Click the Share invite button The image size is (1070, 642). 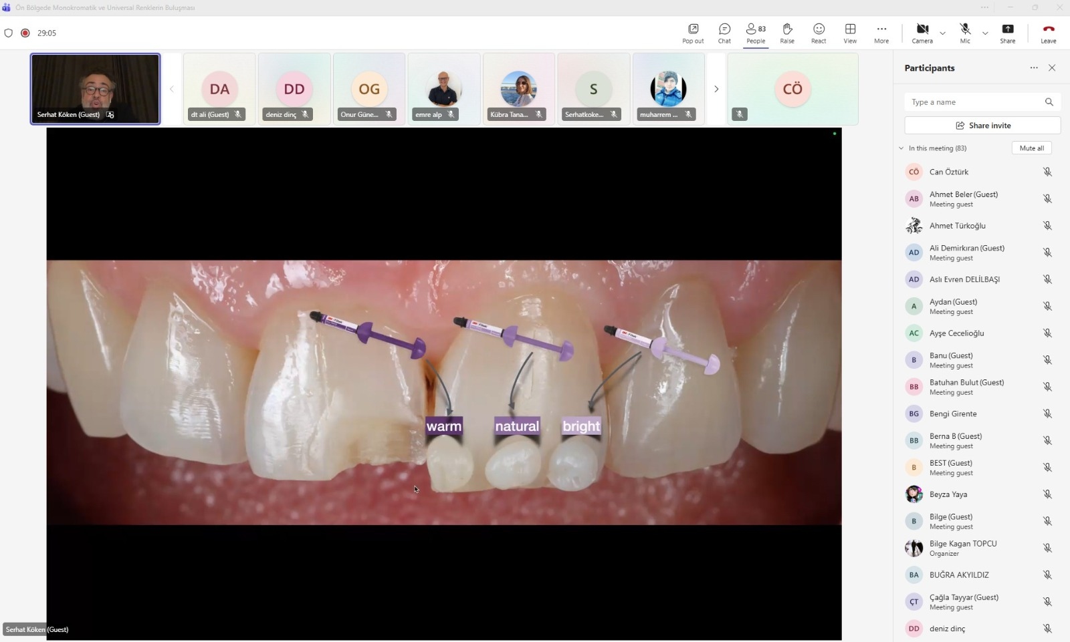tap(982, 126)
